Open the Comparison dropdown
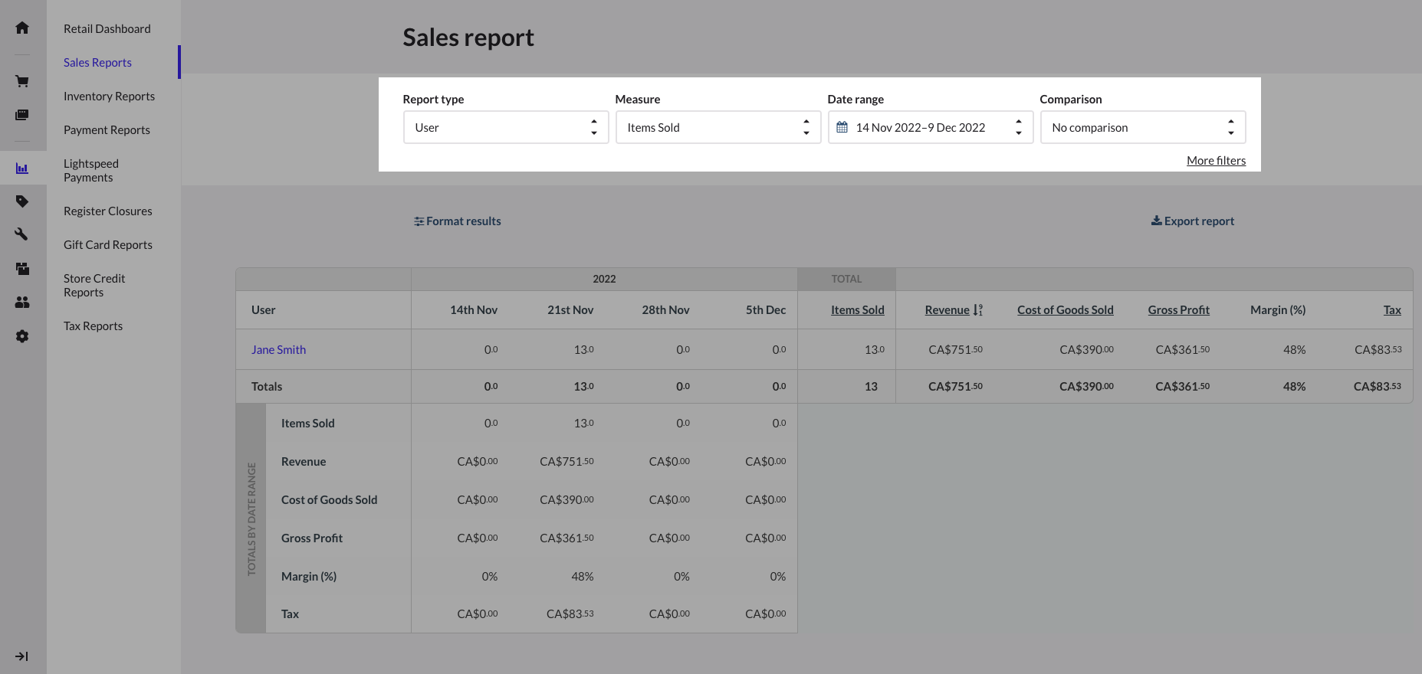The height and width of the screenshot is (674, 1422). coord(1142,127)
